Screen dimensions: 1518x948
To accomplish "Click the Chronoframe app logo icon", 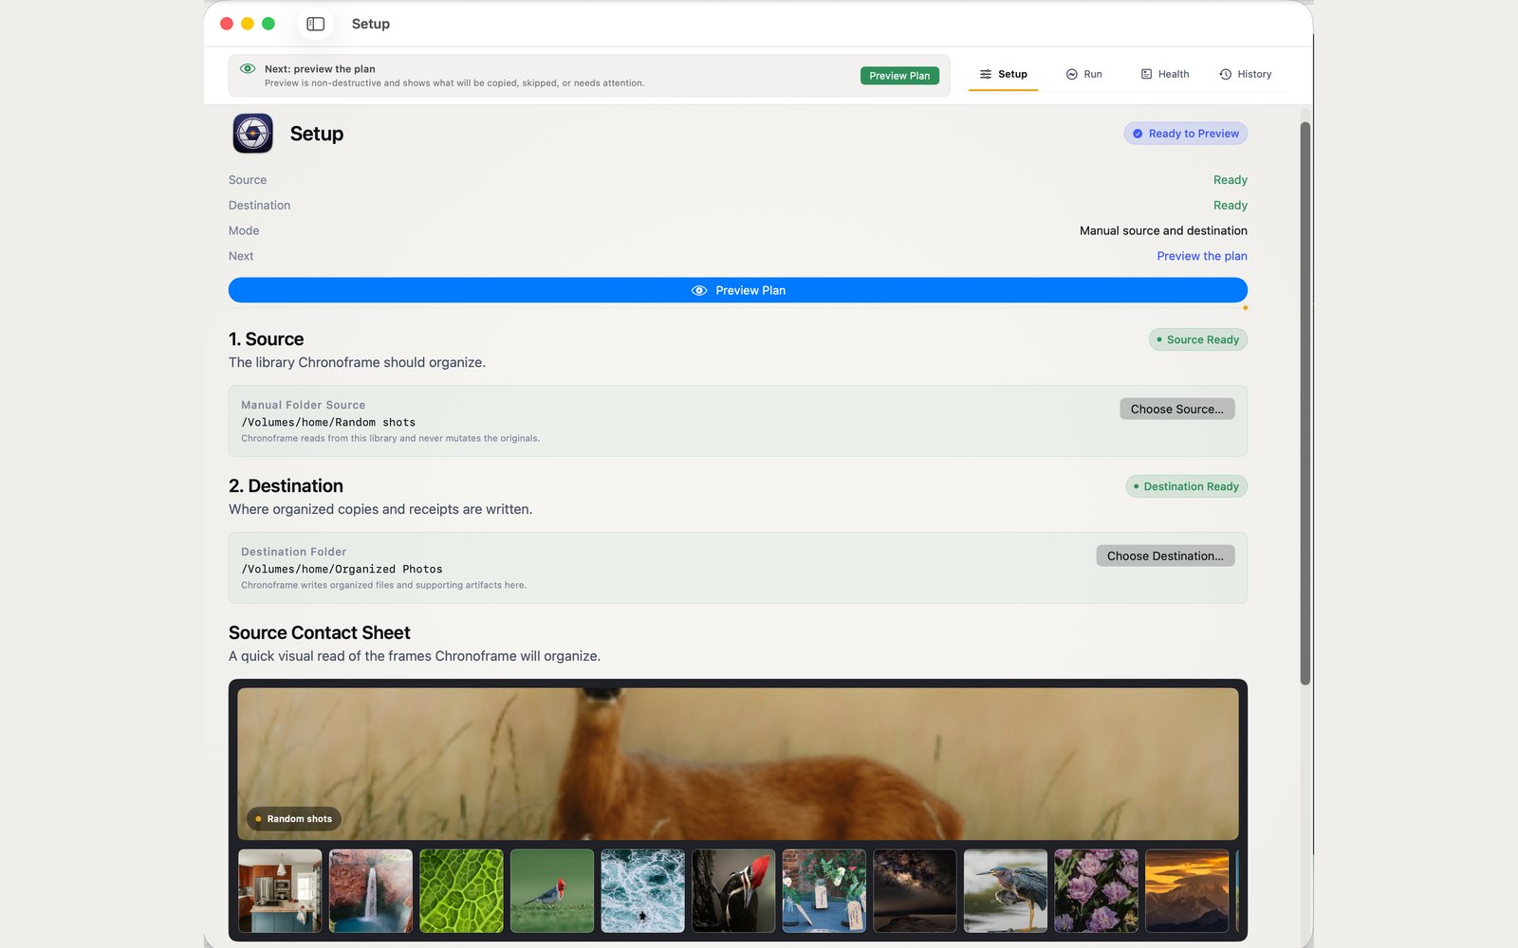I will [x=252, y=134].
